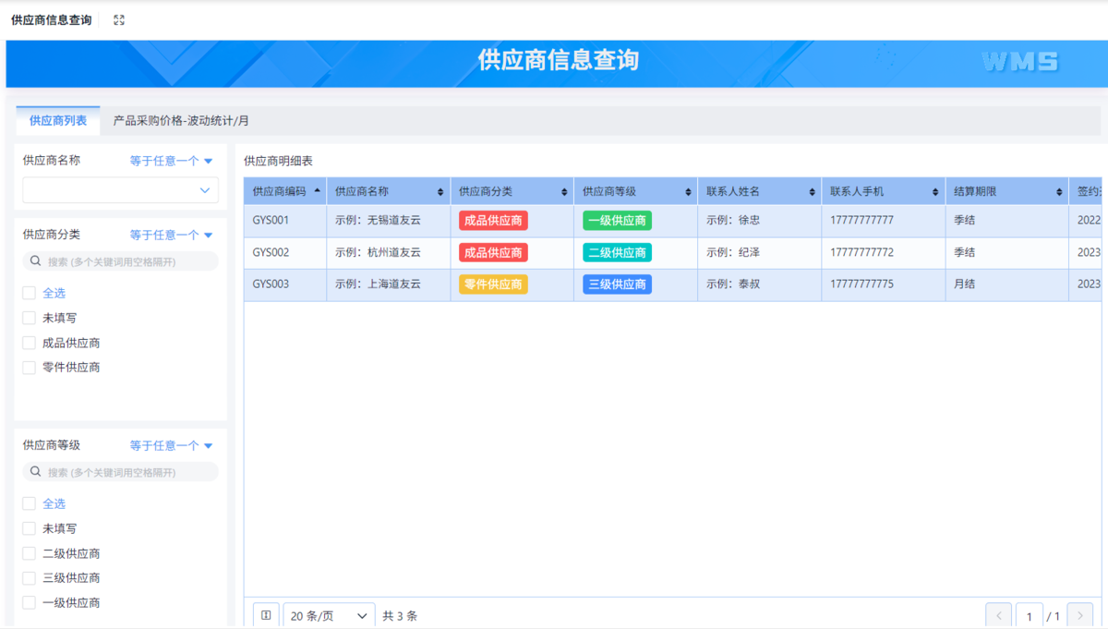1108x629 pixels.
Task: Click phone number 17777777775
Action: [861, 284]
